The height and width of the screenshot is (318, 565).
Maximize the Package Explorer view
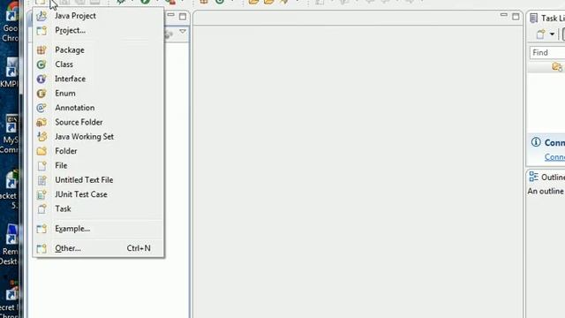183,17
